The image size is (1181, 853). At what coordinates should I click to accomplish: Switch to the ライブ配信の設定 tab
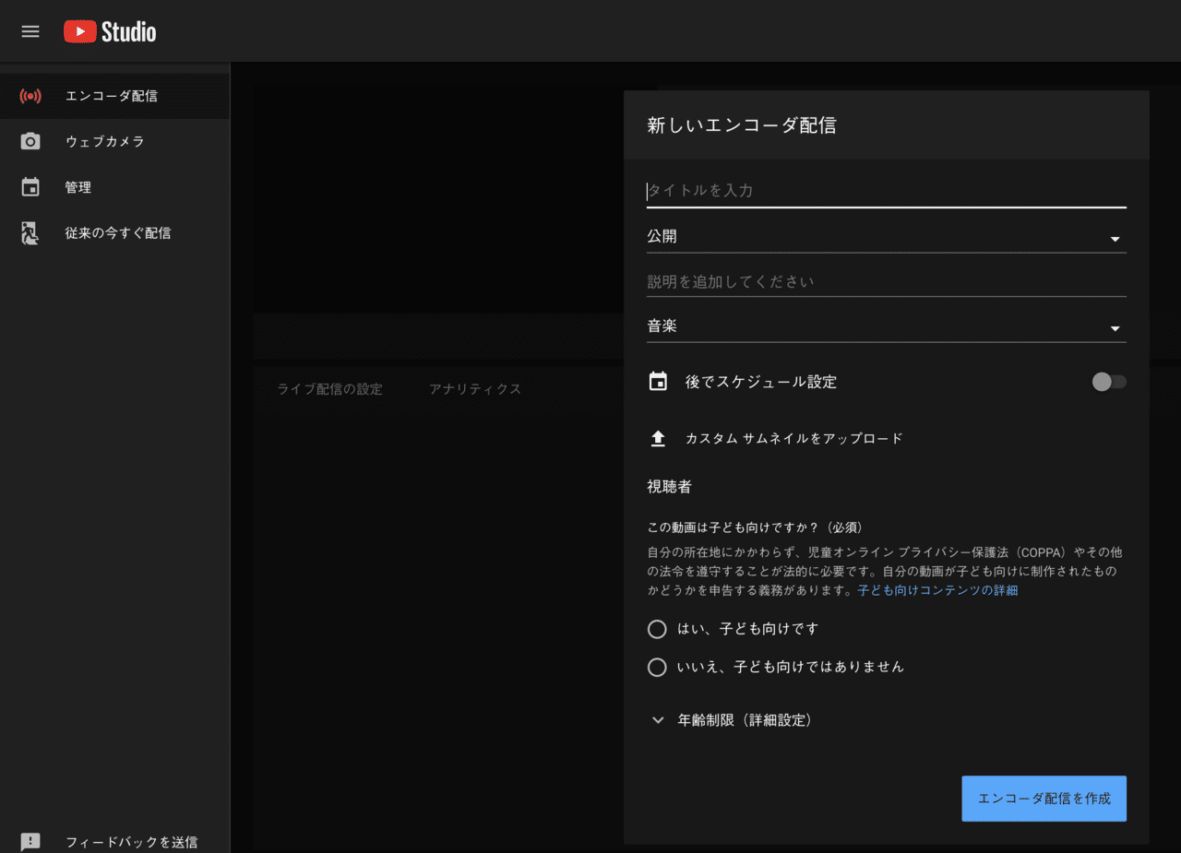click(x=329, y=388)
